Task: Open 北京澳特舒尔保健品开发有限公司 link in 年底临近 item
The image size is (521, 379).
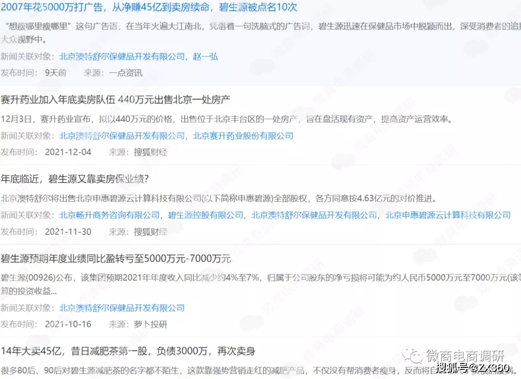Action: click(314, 215)
